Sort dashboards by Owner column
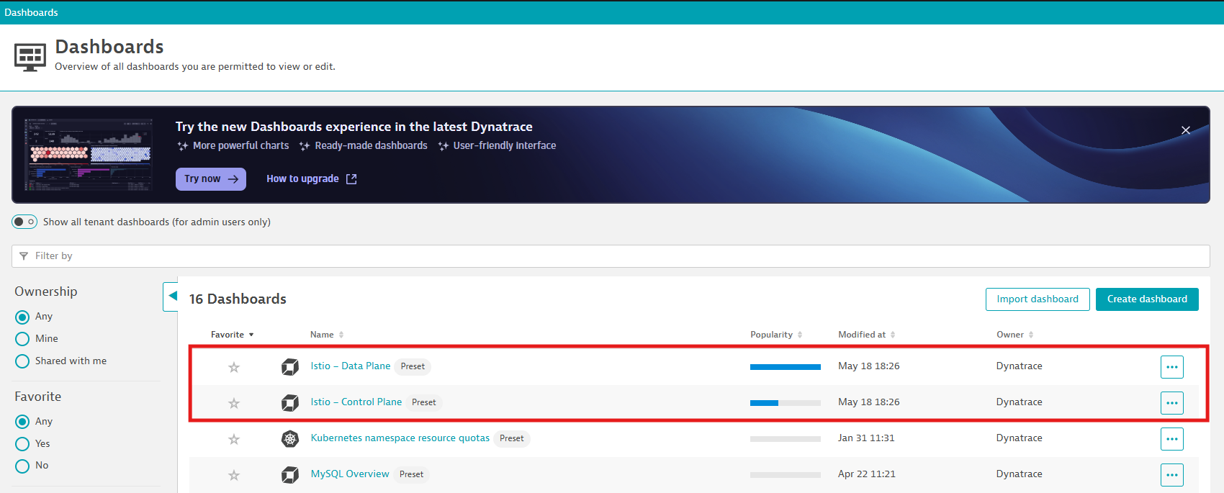Viewport: 1224px width, 493px height. click(x=1015, y=335)
